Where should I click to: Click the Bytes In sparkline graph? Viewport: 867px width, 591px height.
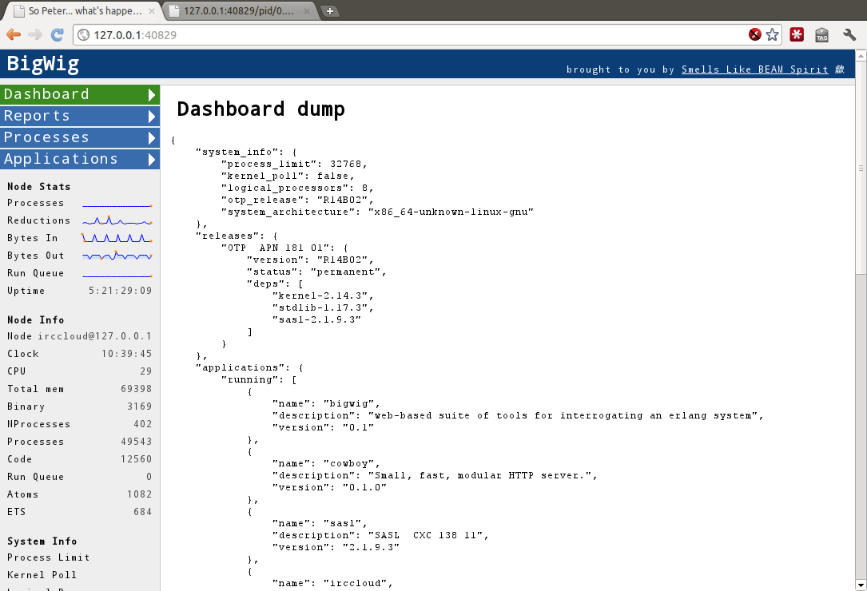(x=117, y=238)
